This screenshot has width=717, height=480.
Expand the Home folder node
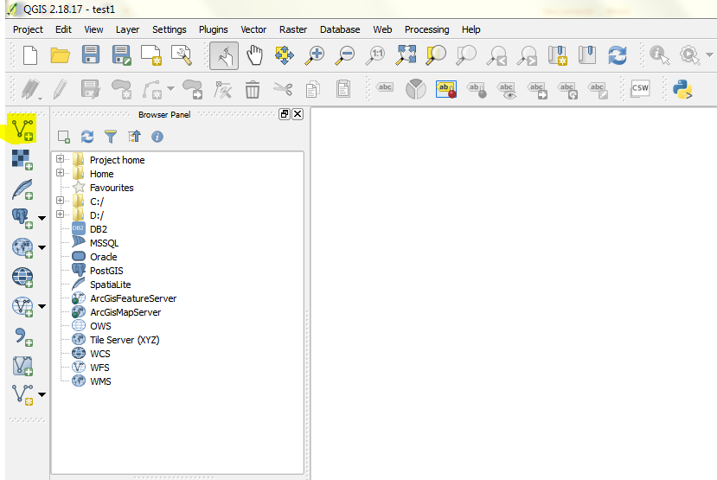60,173
